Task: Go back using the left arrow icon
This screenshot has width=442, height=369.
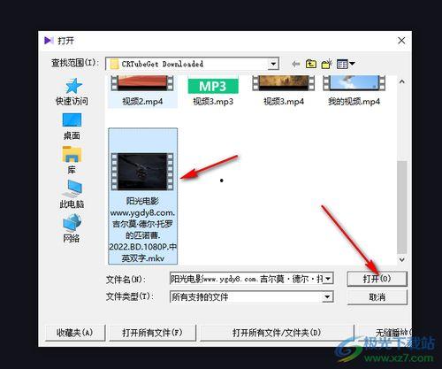Action: click(296, 64)
